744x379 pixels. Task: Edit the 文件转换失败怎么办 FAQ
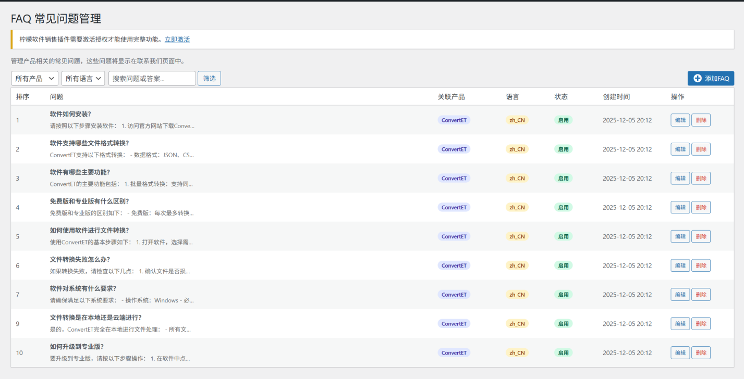(x=680, y=266)
